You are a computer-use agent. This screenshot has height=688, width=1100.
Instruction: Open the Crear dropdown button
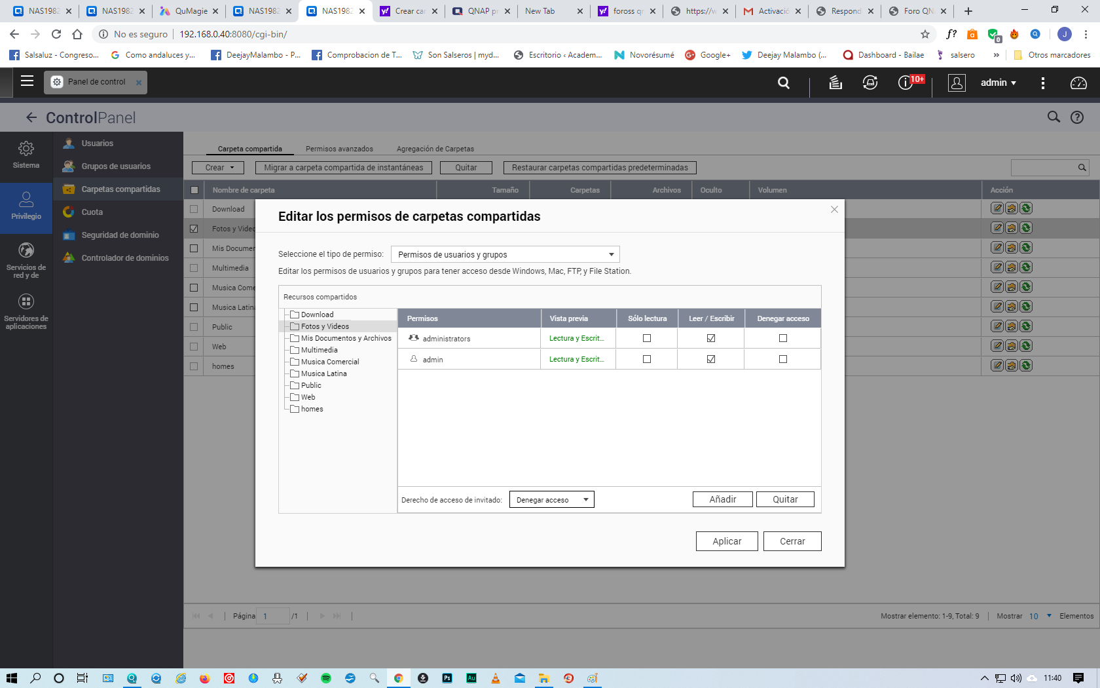point(217,168)
